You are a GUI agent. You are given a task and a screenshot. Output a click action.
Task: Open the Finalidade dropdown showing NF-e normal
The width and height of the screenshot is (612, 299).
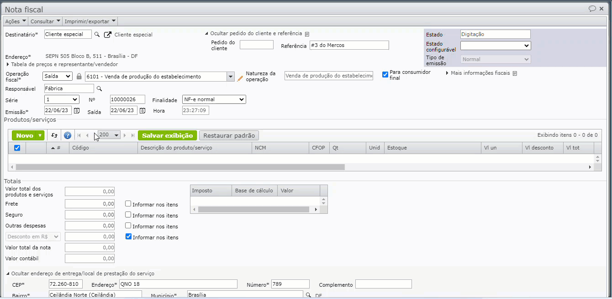click(214, 99)
